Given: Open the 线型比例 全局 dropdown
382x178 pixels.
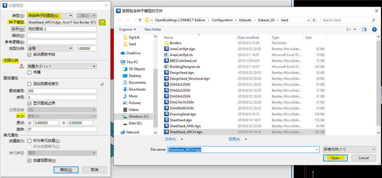Looking at the screenshot, I should pyautogui.click(x=50, y=48).
